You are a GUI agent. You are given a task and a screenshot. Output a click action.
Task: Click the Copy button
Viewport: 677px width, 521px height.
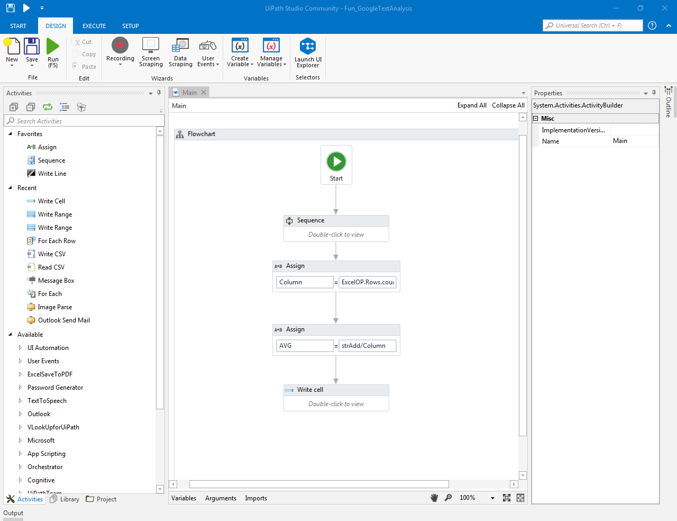pos(84,54)
